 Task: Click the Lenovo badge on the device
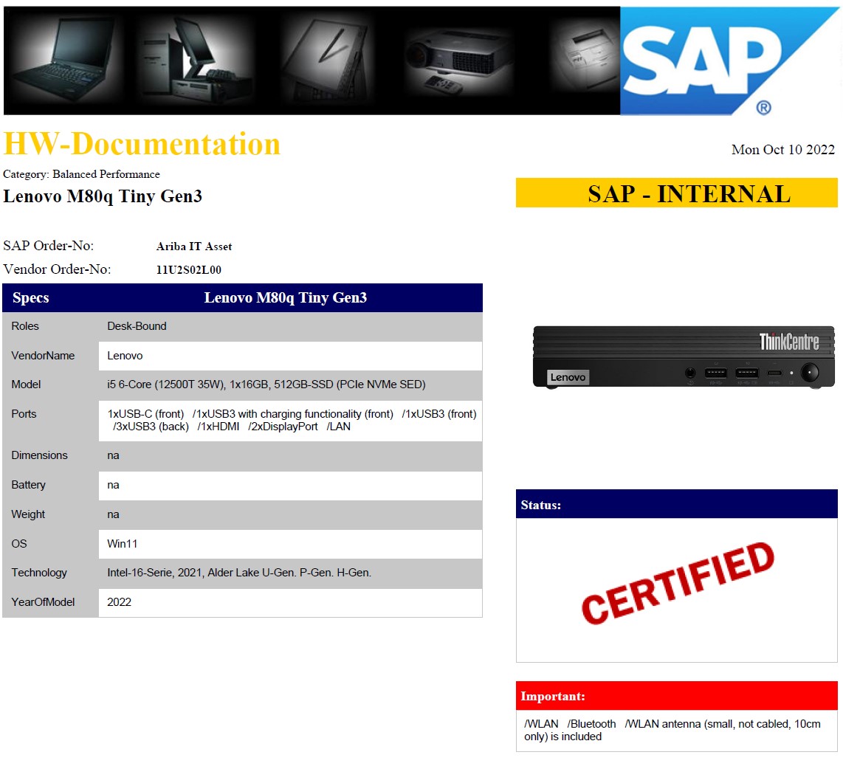[x=568, y=377]
